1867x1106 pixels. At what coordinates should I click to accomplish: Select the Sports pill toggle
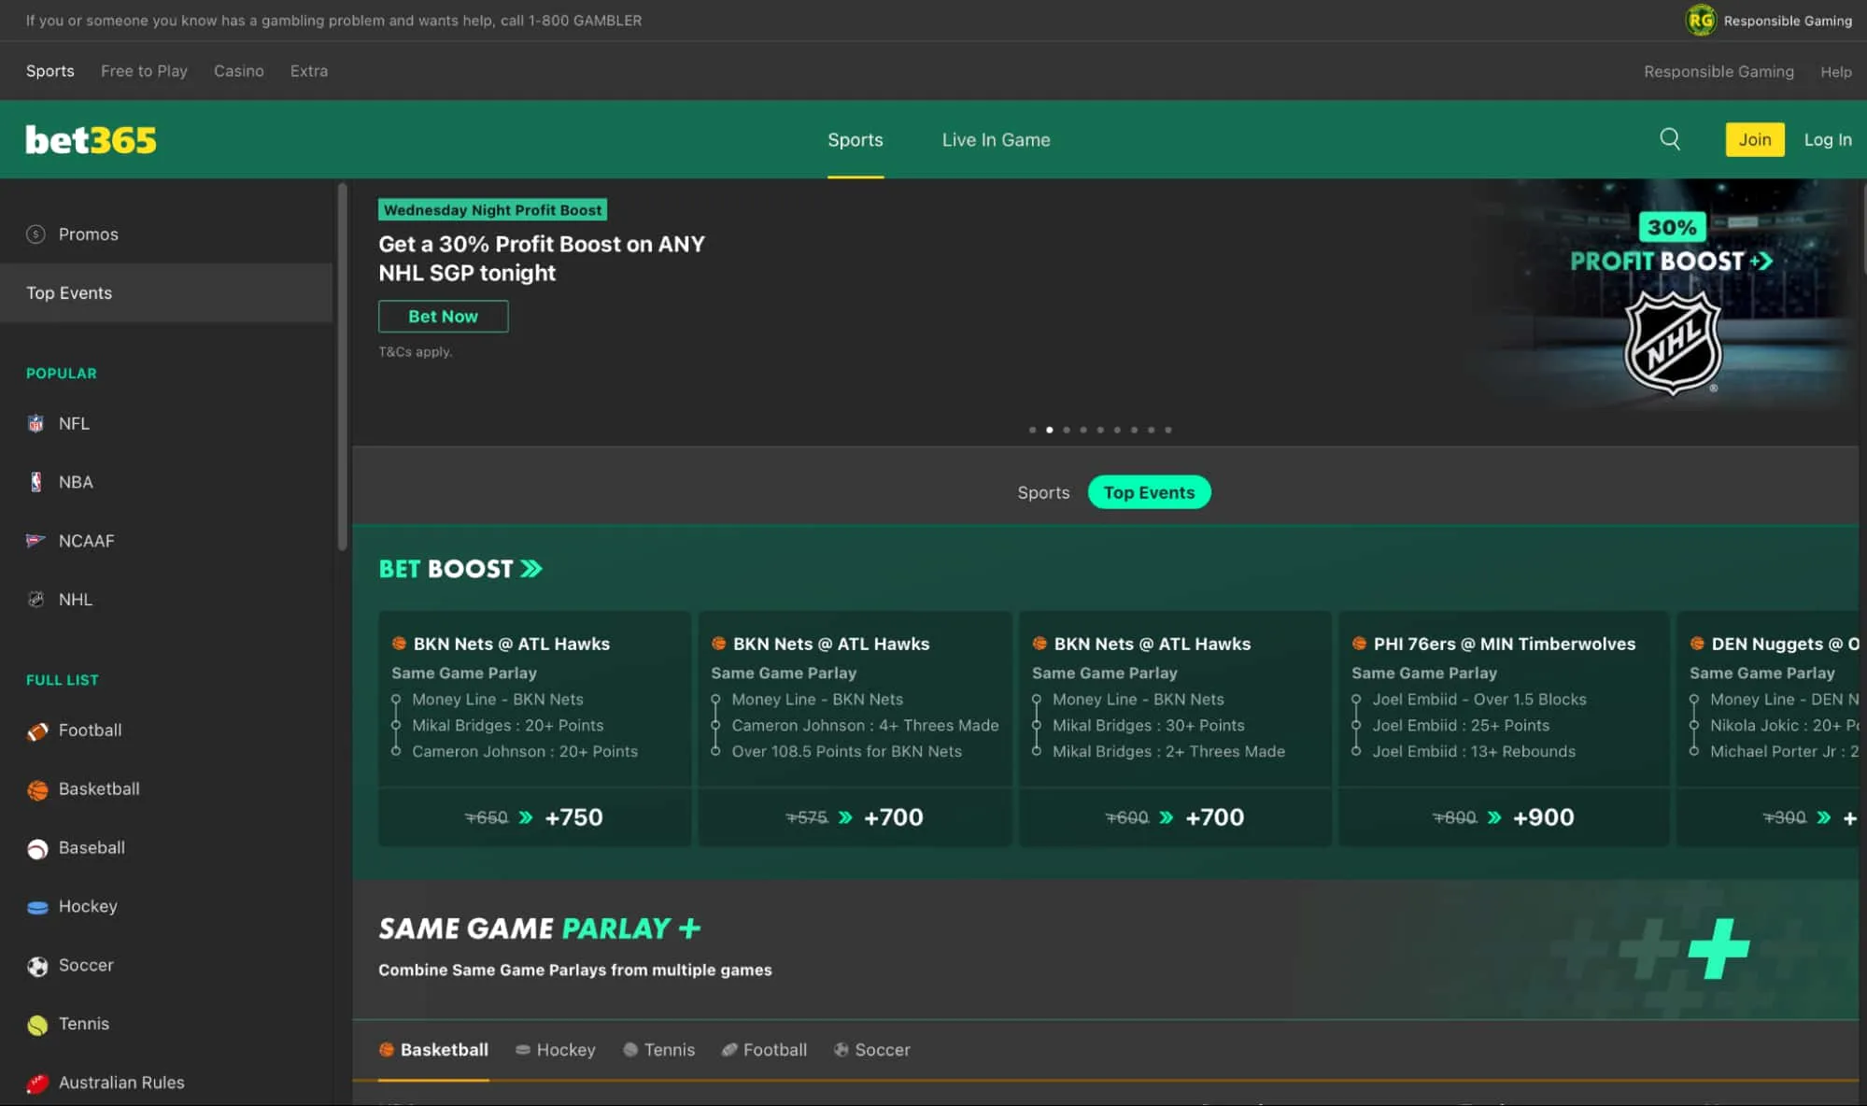[x=1043, y=492]
